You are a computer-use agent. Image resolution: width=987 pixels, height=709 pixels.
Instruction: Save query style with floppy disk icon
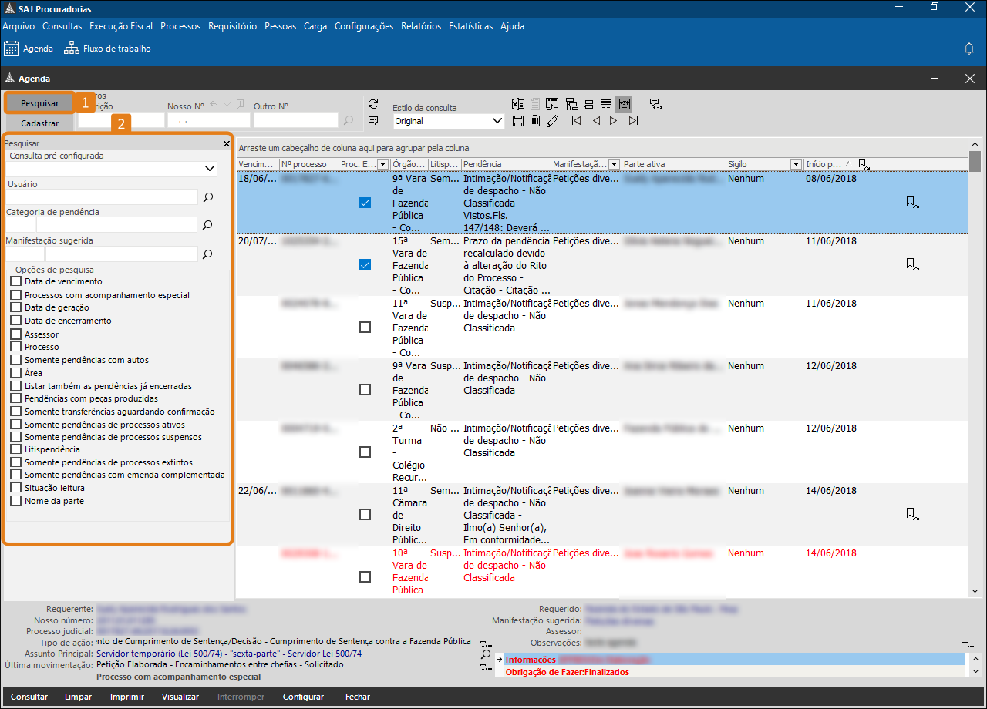(518, 121)
